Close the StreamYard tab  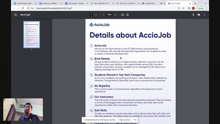(x=164, y=3)
